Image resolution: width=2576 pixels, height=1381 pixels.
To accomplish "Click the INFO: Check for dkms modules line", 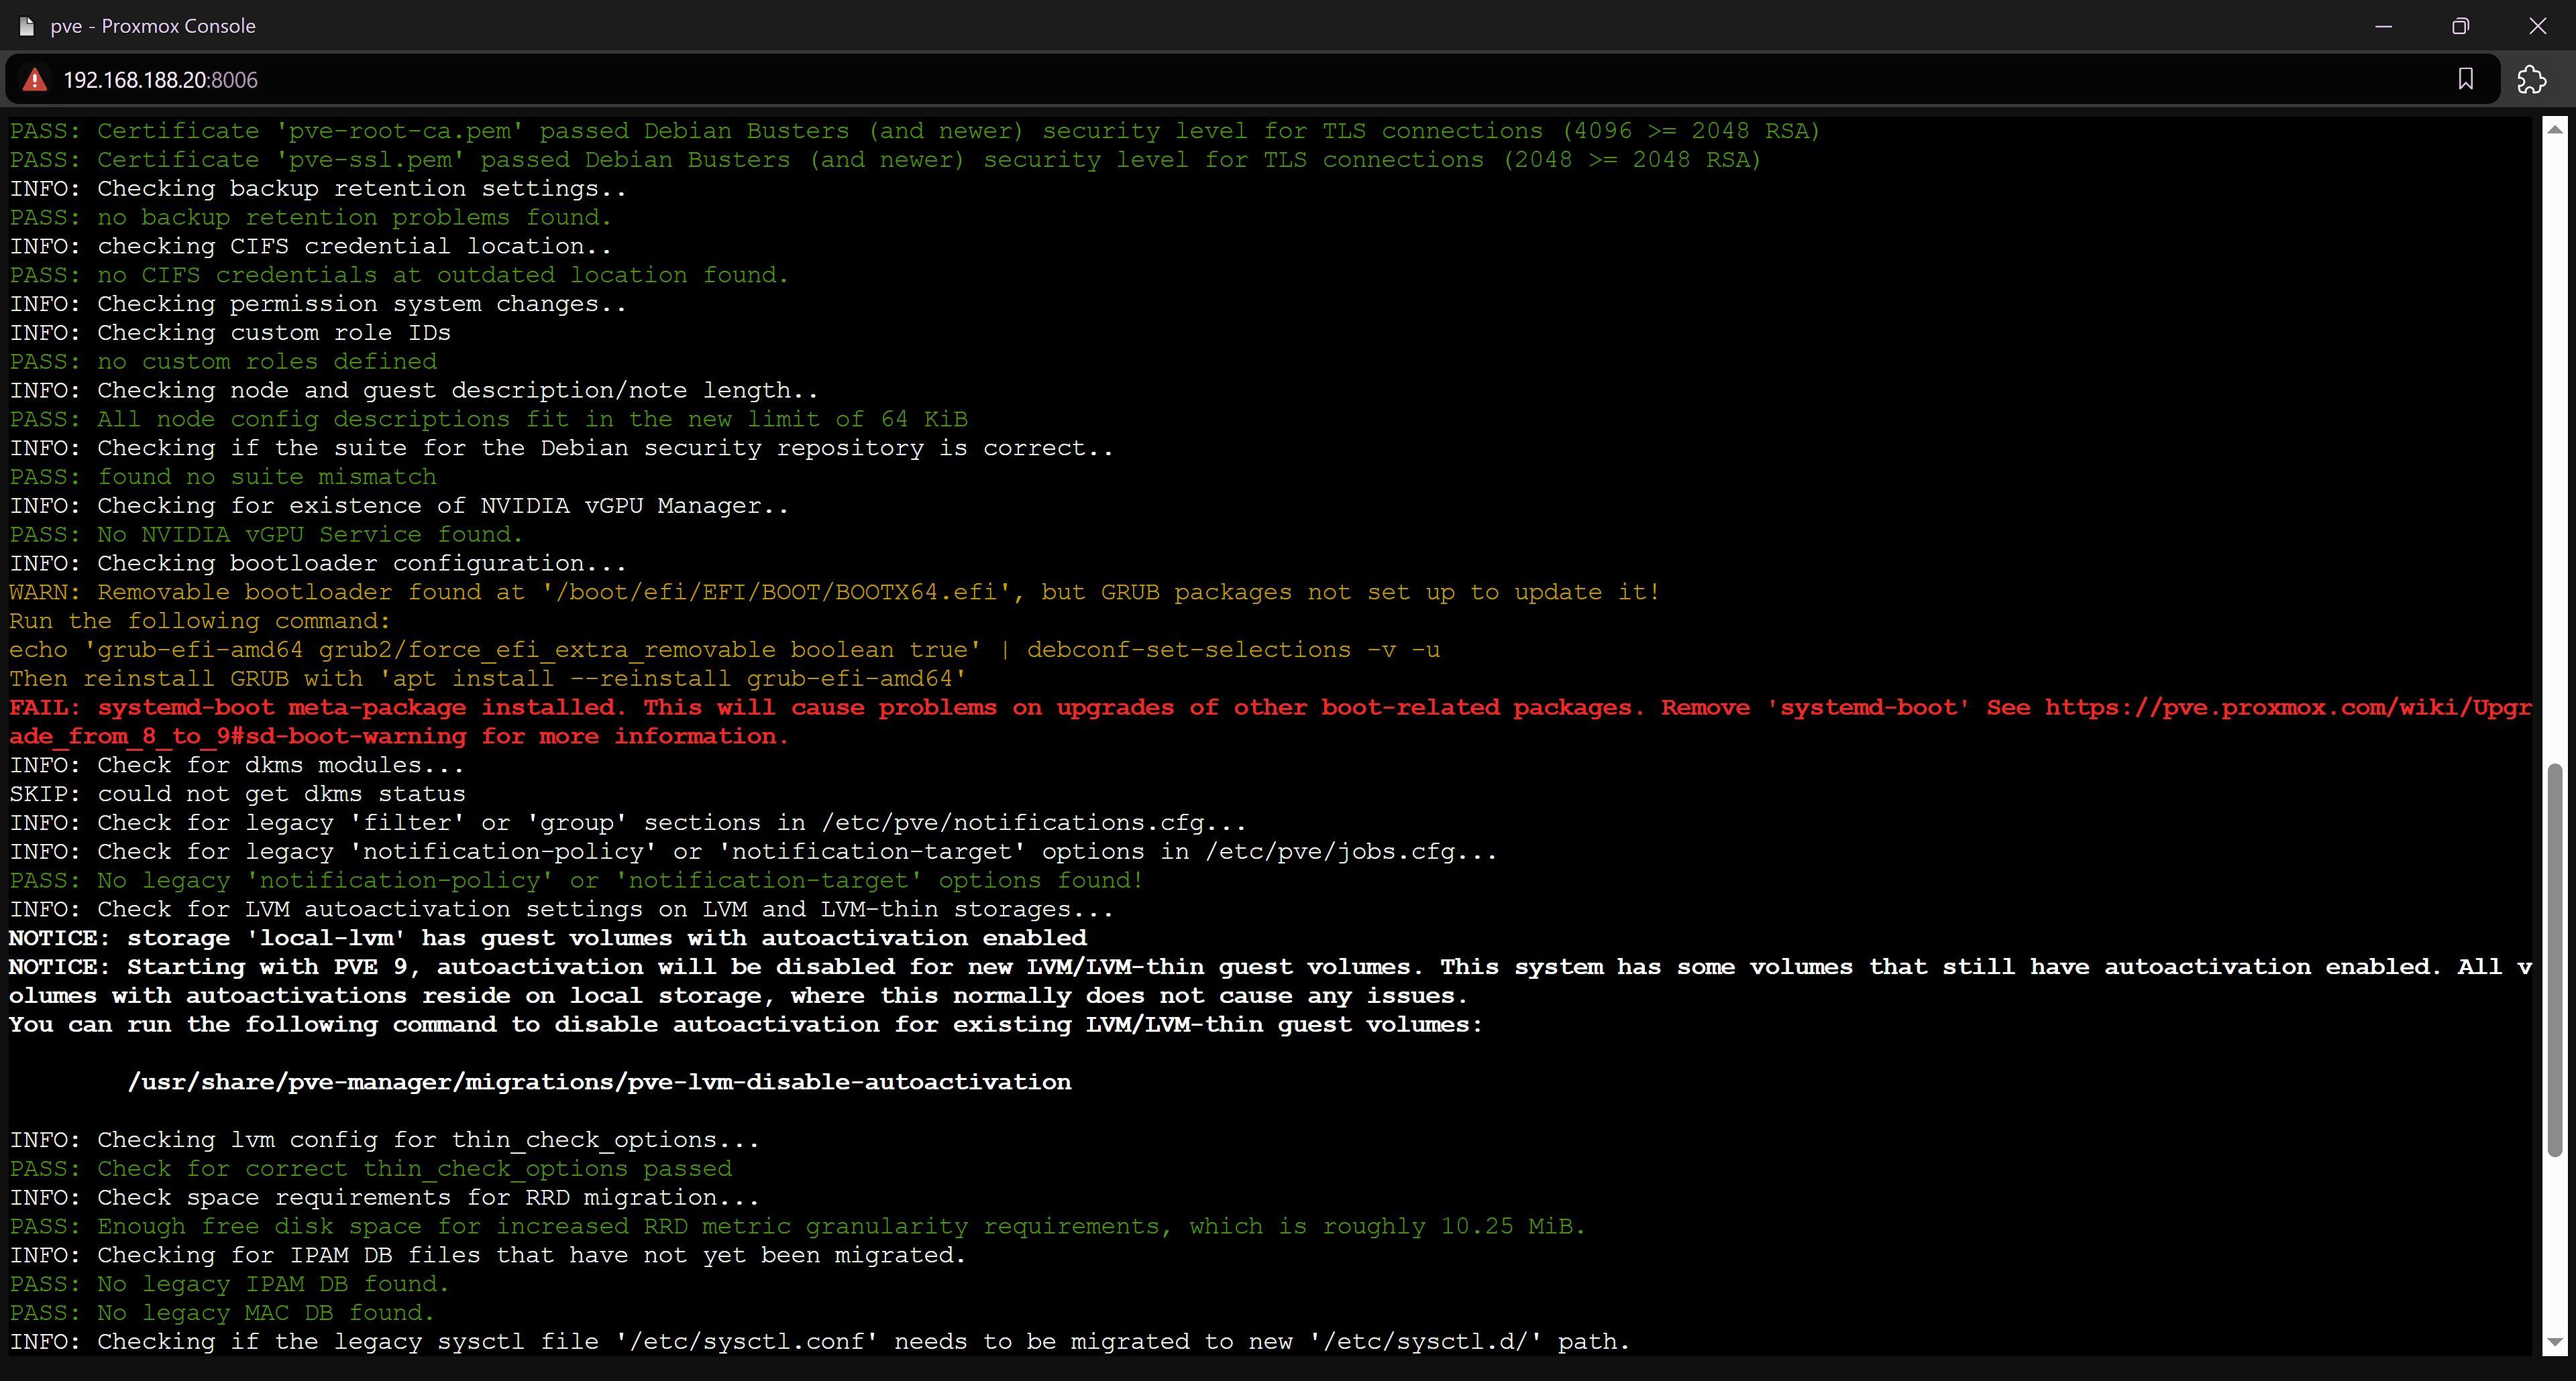I will [x=237, y=764].
